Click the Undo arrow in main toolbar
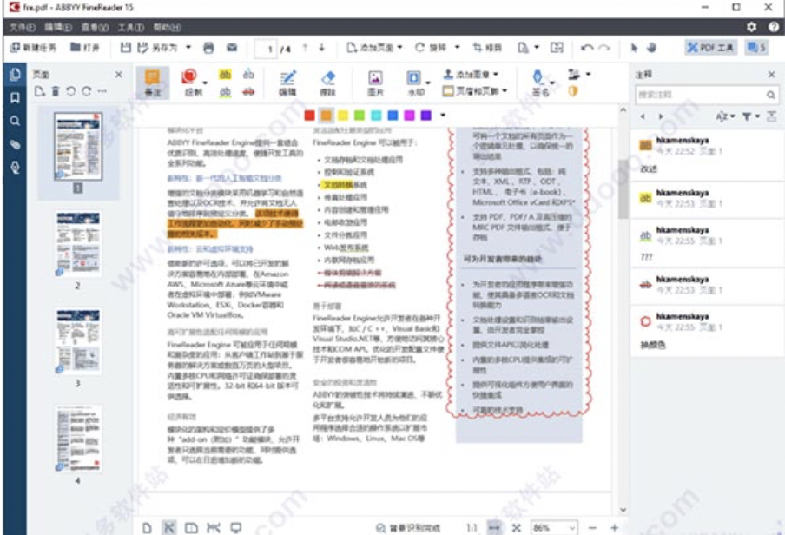Image resolution: width=785 pixels, height=535 pixels. (x=587, y=48)
